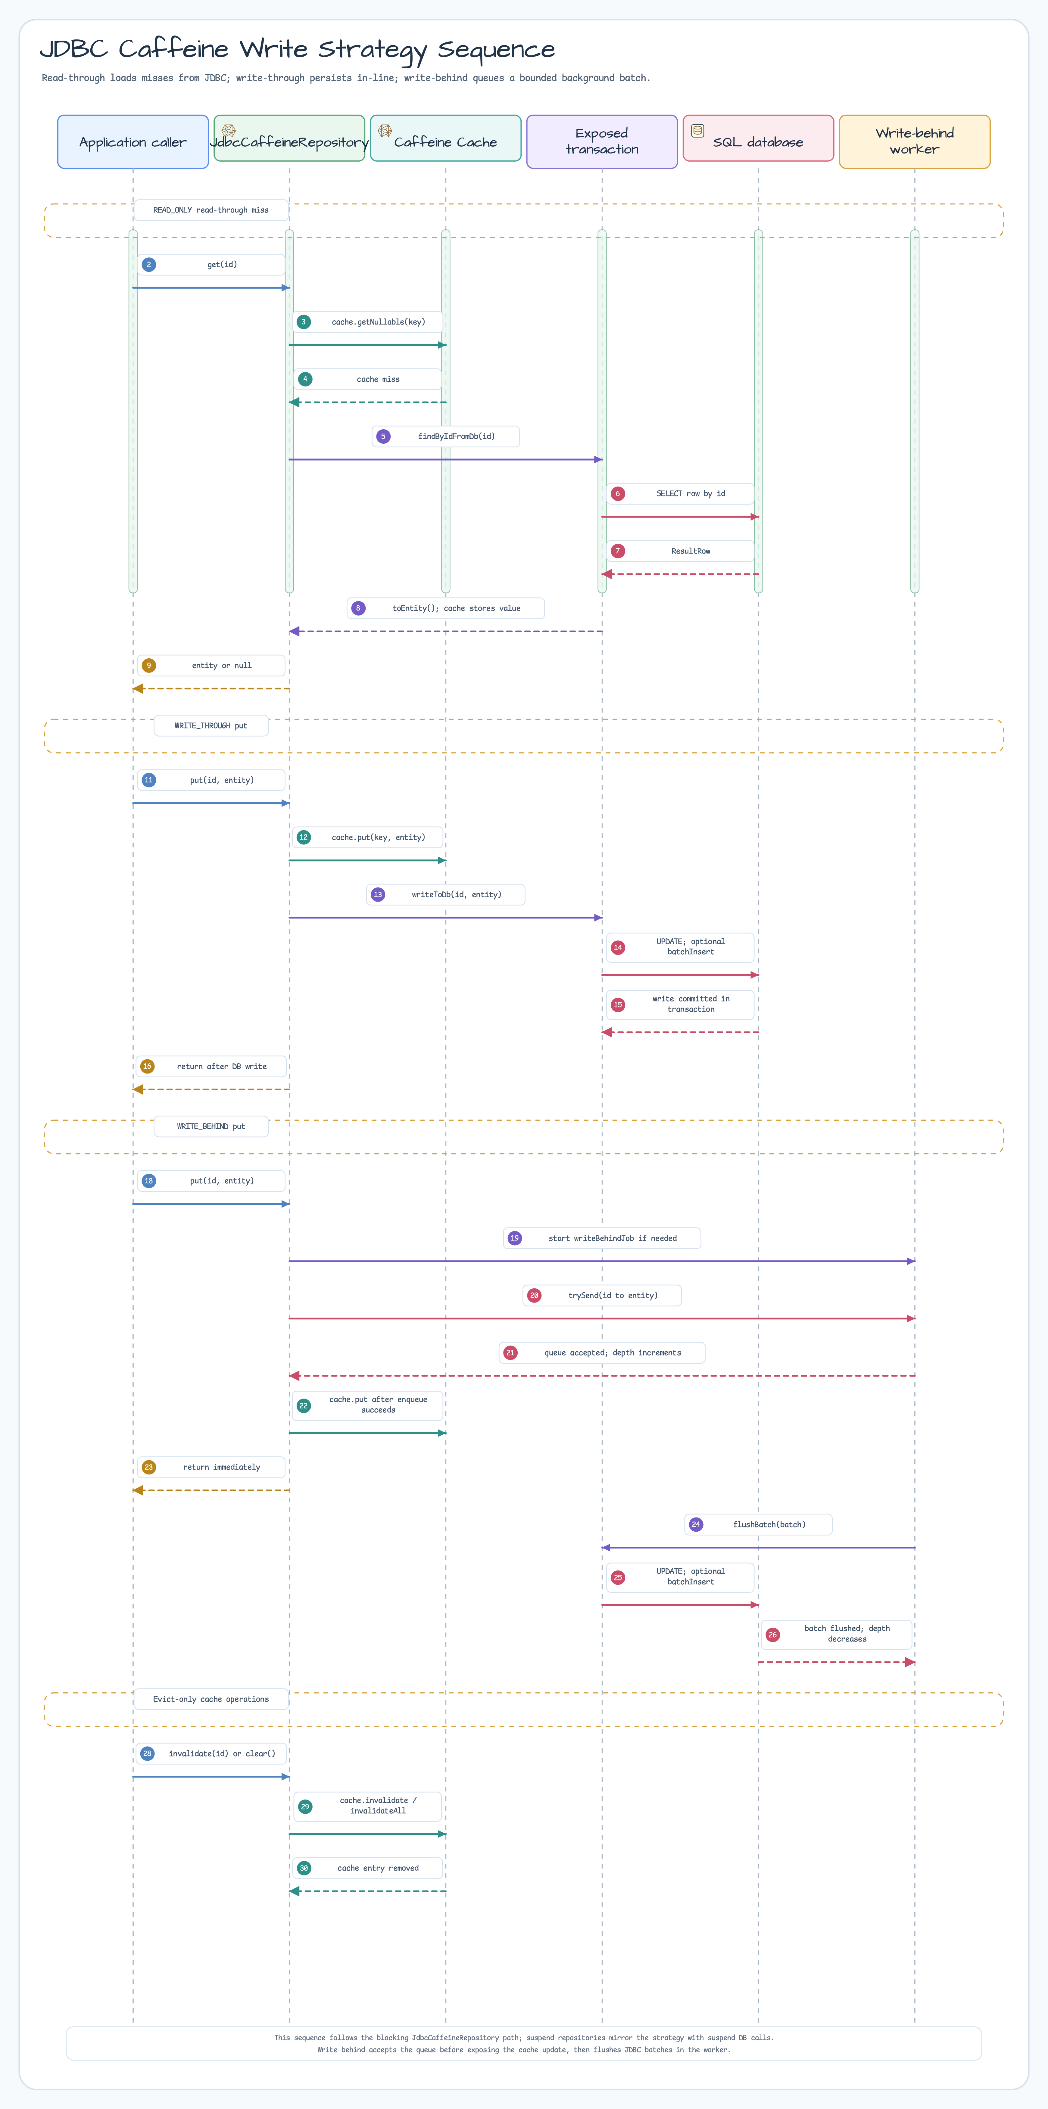Click step badge 7 beside ResultRow
The image size is (1048, 2109).
(618, 551)
